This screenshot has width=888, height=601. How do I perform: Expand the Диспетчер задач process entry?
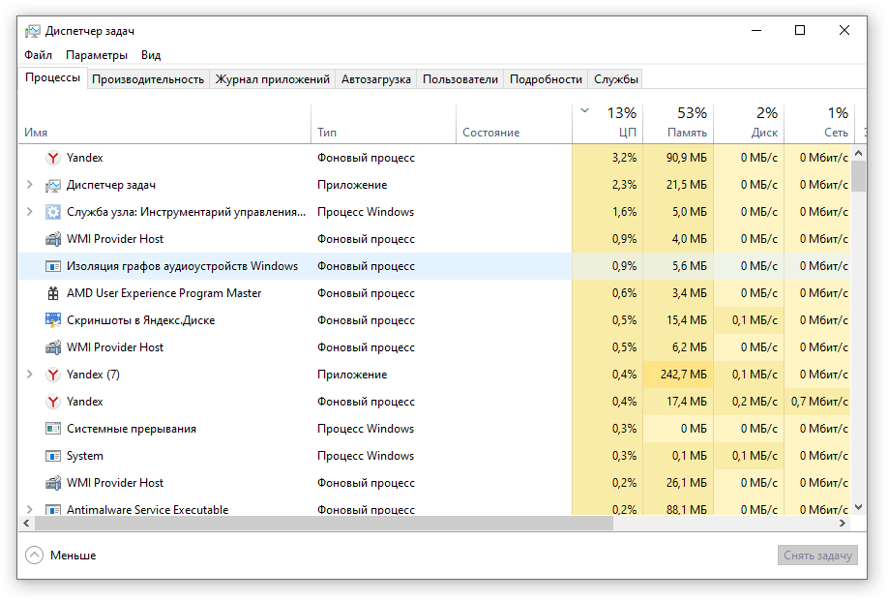[29, 185]
